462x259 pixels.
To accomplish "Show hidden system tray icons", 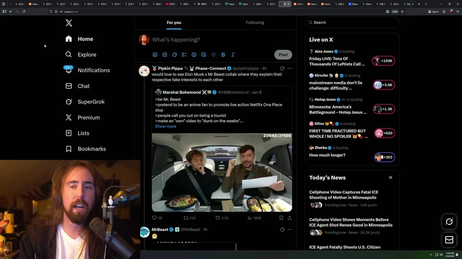I will tap(431, 255).
